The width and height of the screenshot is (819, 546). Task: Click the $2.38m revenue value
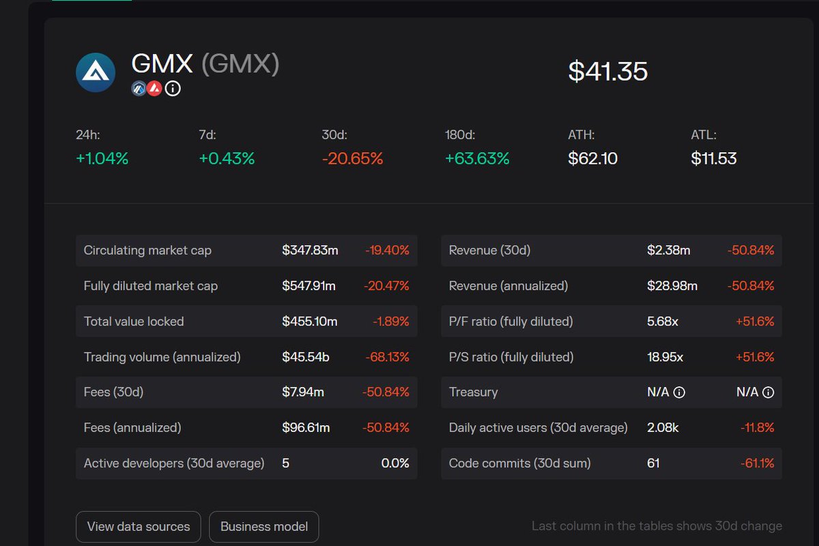pyautogui.click(x=669, y=250)
